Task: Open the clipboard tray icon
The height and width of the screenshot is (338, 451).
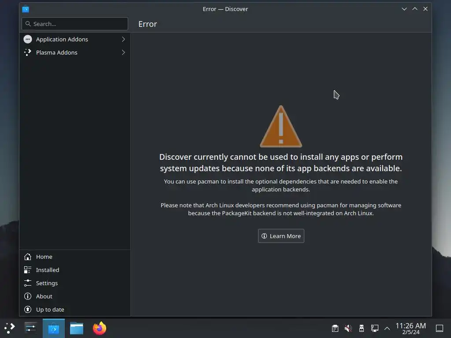Action: pos(335,328)
